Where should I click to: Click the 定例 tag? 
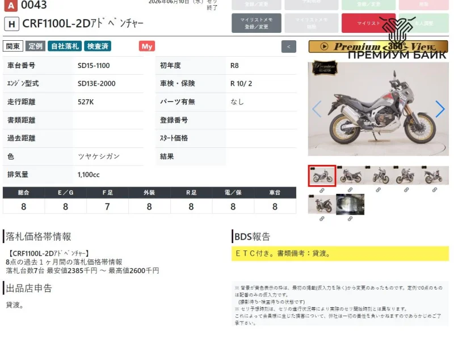pyautogui.click(x=35, y=46)
